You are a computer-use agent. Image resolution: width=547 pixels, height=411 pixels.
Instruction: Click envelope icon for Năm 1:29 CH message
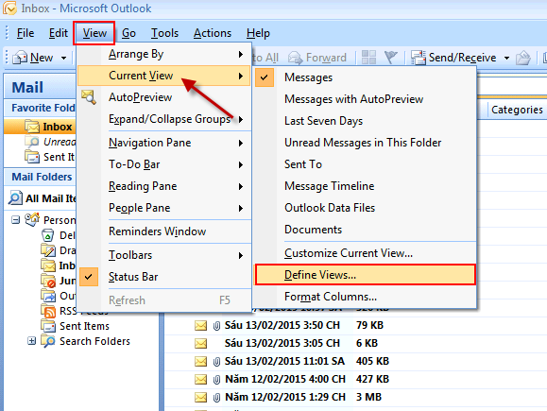[200, 397]
